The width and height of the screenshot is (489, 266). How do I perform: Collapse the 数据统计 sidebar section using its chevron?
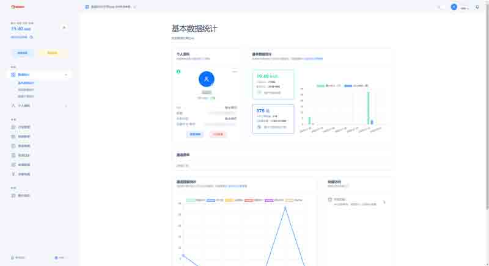[65, 74]
